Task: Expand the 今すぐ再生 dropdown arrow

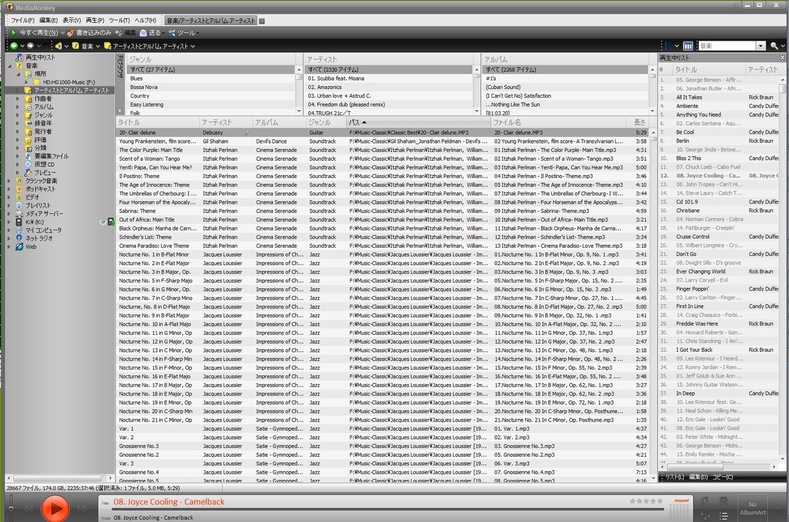Action: [x=62, y=33]
